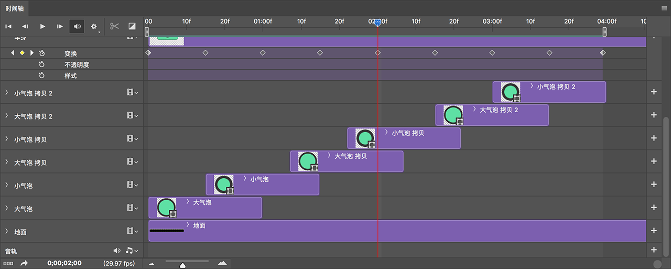This screenshot has height=269, width=671.
Task: Step to the next frame
Action: (60, 26)
